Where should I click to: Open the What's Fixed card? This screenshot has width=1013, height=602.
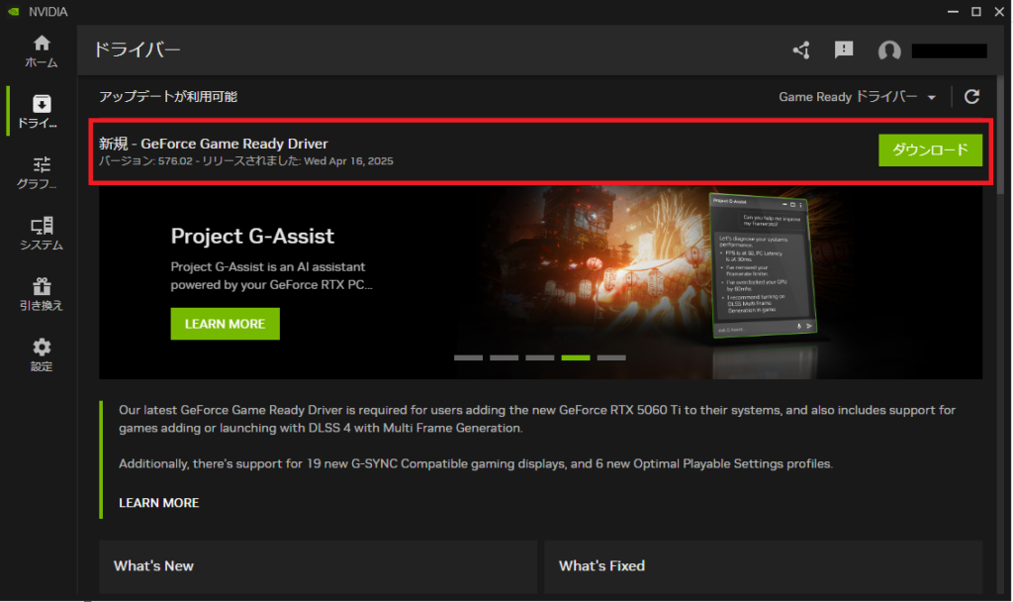(x=764, y=567)
